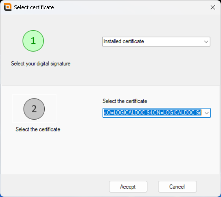
Task: Expand the certificate list combo box arrow
Action: click(207, 113)
